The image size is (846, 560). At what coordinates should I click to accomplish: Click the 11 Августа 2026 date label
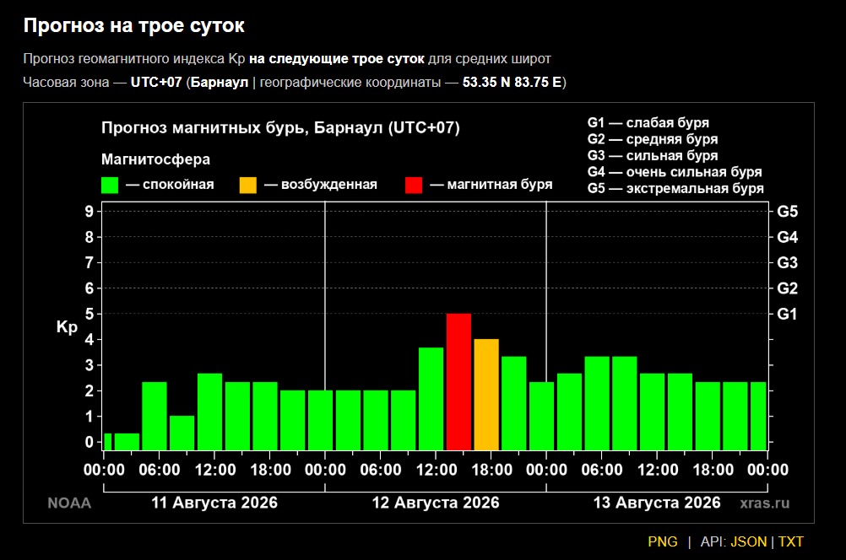point(214,503)
